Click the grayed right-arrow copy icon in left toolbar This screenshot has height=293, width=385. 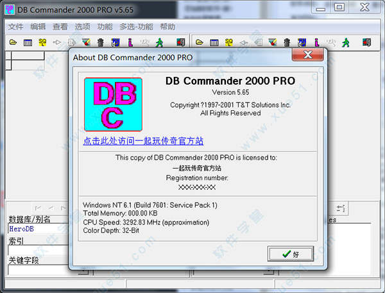point(57,42)
